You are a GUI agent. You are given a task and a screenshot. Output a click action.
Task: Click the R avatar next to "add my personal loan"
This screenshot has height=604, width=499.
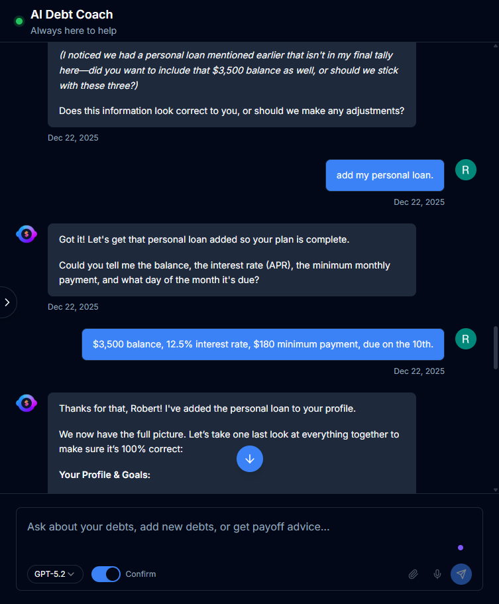point(465,170)
